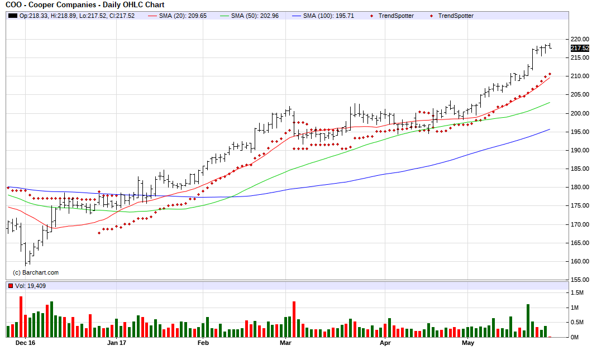
Task: Click the 180.00 price axis label
Action: [580, 187]
